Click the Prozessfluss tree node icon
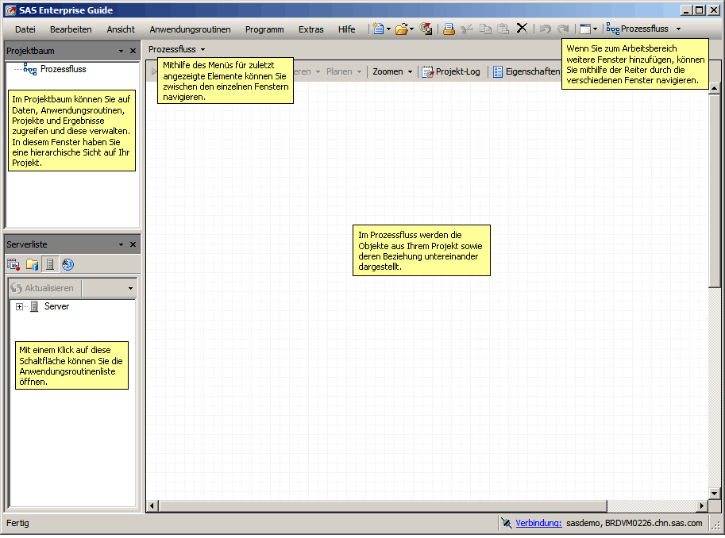Image resolution: width=725 pixels, height=538 pixels. point(30,69)
